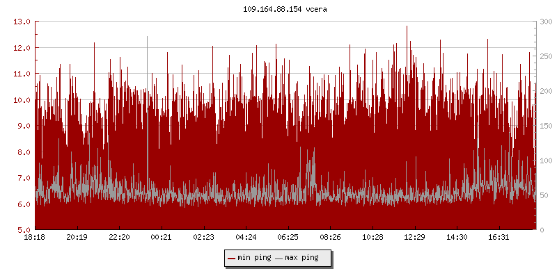The width and height of the screenshot is (557, 278).
Task: Click the 250 right axis value
Action: tap(546, 56)
